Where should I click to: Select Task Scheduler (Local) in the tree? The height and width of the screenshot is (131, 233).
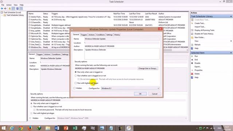click(12, 13)
